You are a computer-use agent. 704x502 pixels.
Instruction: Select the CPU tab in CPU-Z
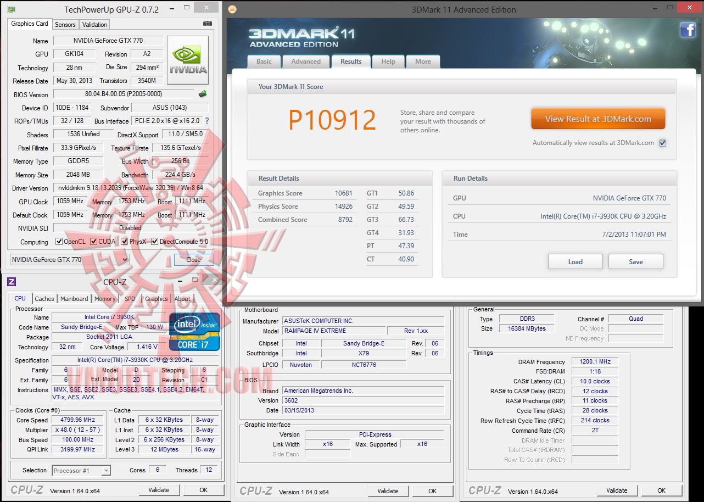click(20, 298)
